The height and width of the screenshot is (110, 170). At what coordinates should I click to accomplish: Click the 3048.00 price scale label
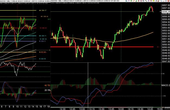point(166,59)
